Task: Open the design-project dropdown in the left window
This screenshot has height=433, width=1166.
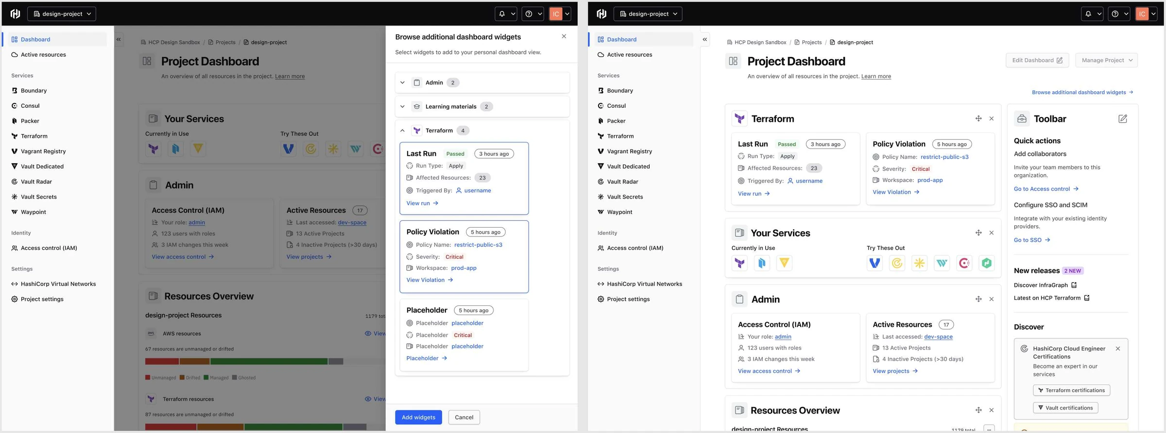Action: tap(62, 14)
